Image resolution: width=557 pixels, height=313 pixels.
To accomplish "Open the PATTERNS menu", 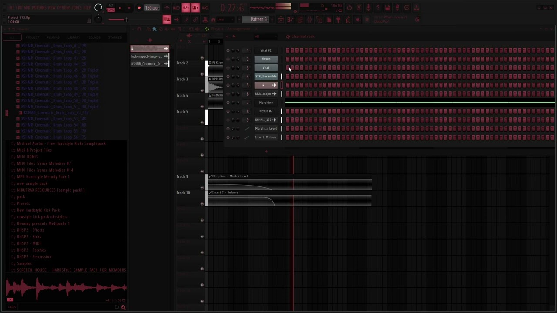I will (x=39, y=8).
